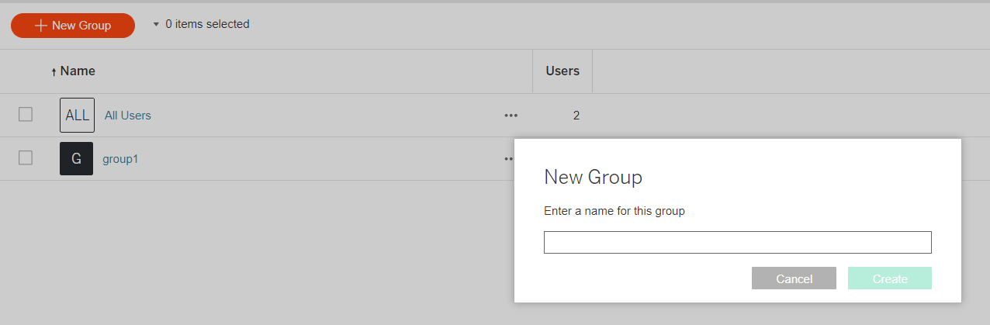The width and height of the screenshot is (990, 325).
Task: Cancel the New Group dialog
Action: (794, 278)
